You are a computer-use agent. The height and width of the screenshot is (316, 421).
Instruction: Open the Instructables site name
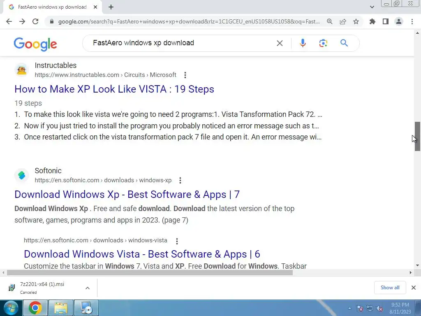pos(56,65)
